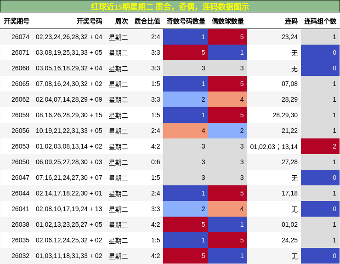Screen dimensions: 340x264
Task: Select issue number 26050
Action: tap(20, 162)
